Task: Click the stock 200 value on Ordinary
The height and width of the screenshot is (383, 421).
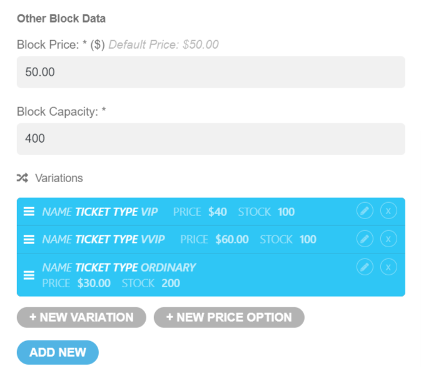Action: (171, 283)
